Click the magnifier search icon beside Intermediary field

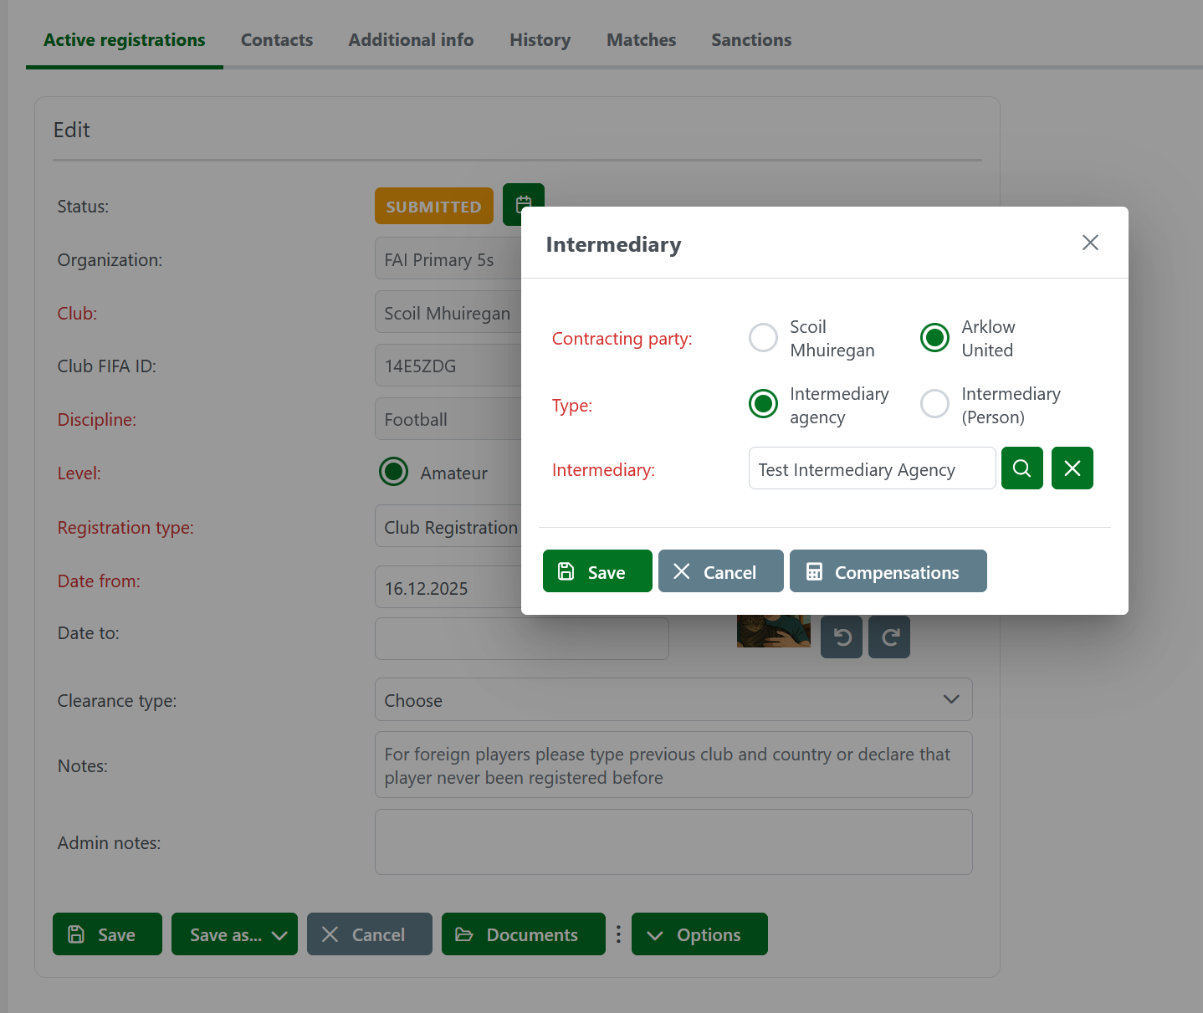click(1021, 468)
